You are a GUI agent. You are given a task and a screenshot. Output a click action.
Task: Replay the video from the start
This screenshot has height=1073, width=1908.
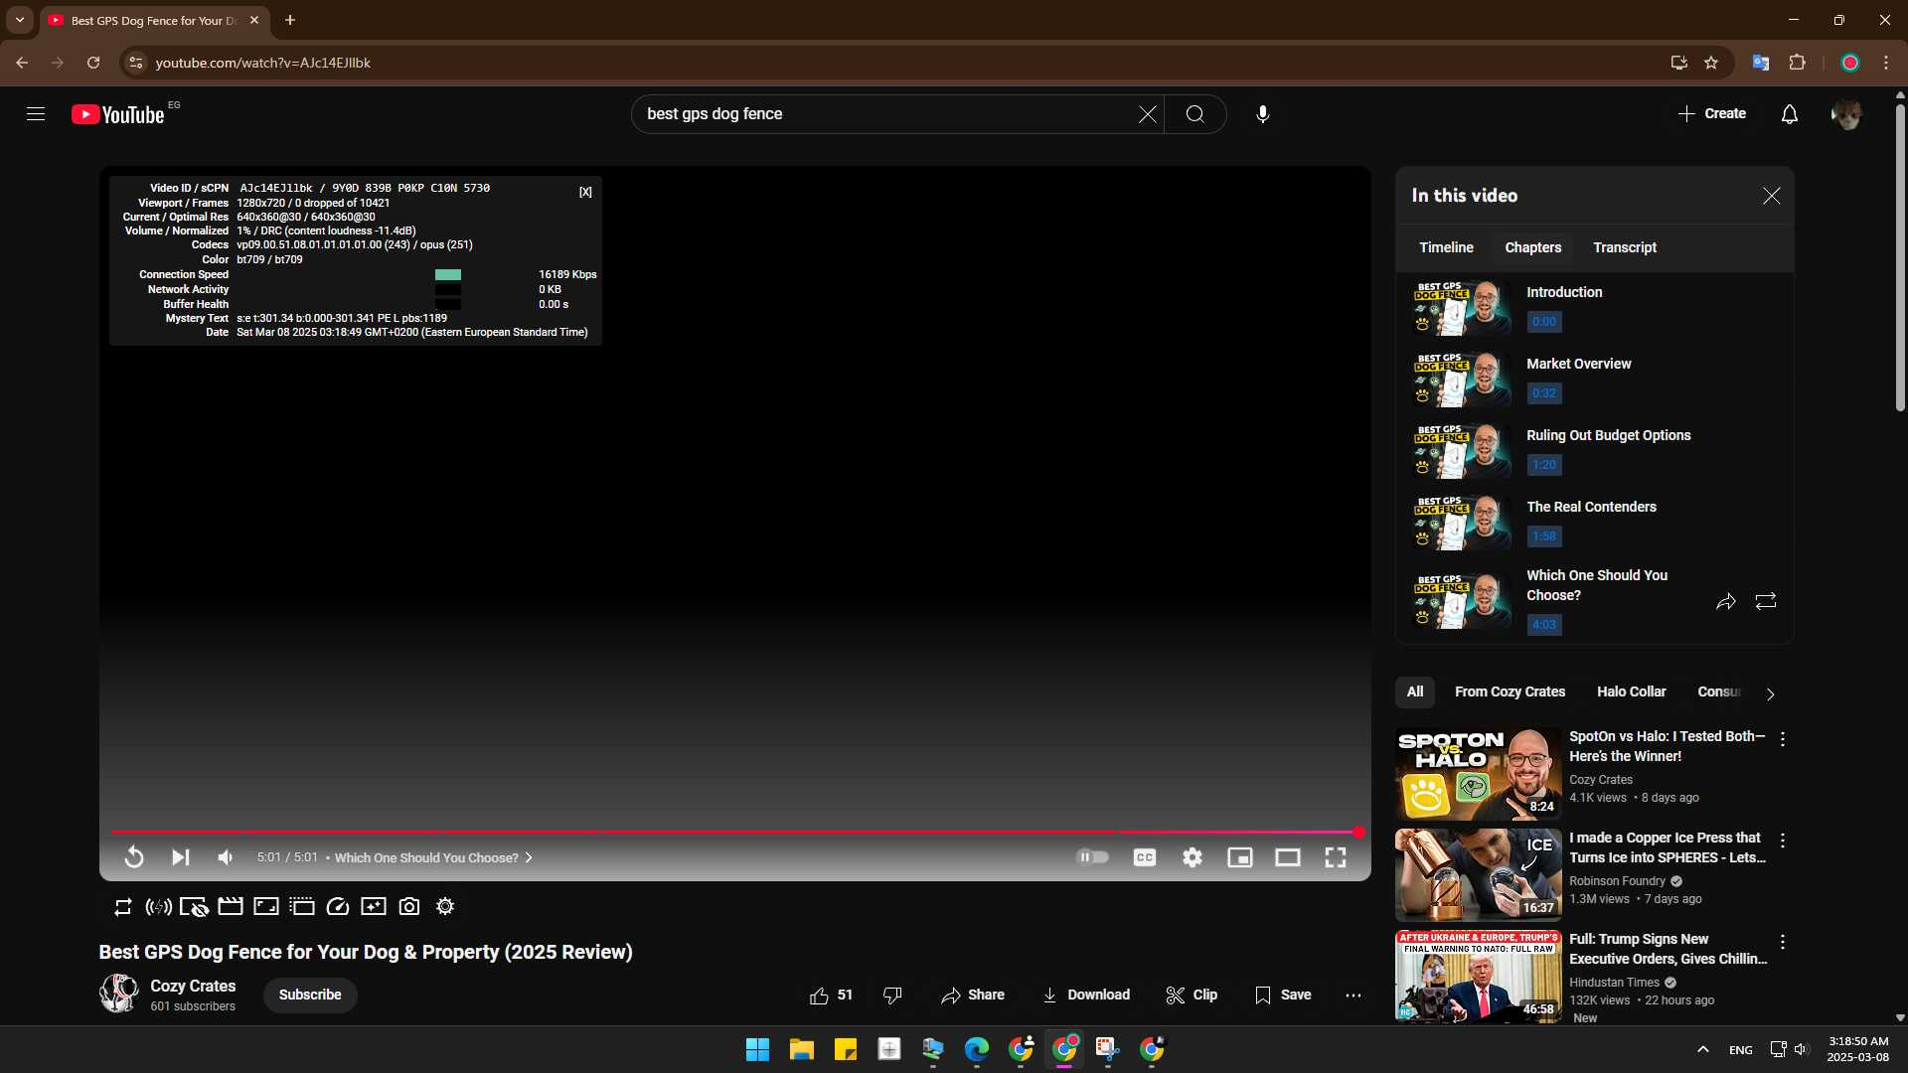tap(134, 857)
